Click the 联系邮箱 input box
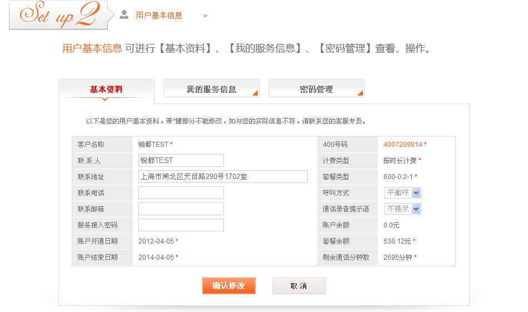 [x=181, y=209]
